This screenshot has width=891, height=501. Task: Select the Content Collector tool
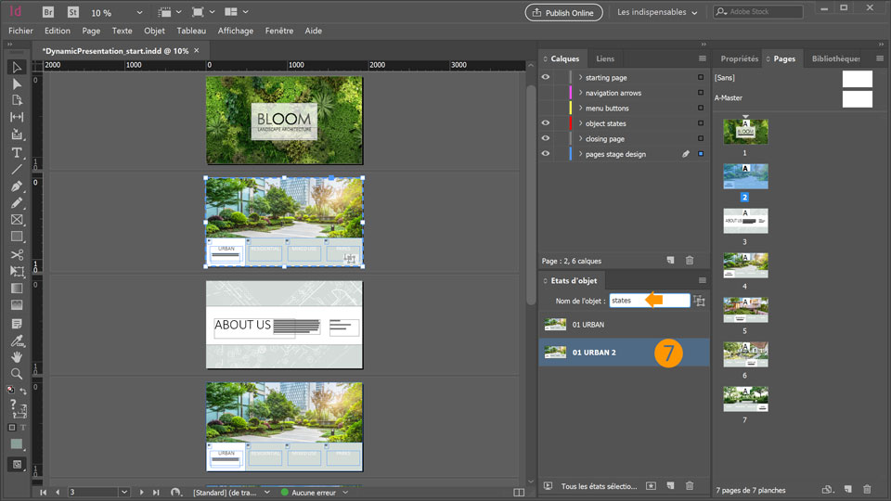point(17,135)
